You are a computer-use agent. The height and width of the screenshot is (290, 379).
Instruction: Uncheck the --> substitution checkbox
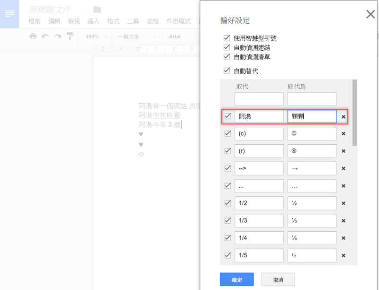(228, 168)
